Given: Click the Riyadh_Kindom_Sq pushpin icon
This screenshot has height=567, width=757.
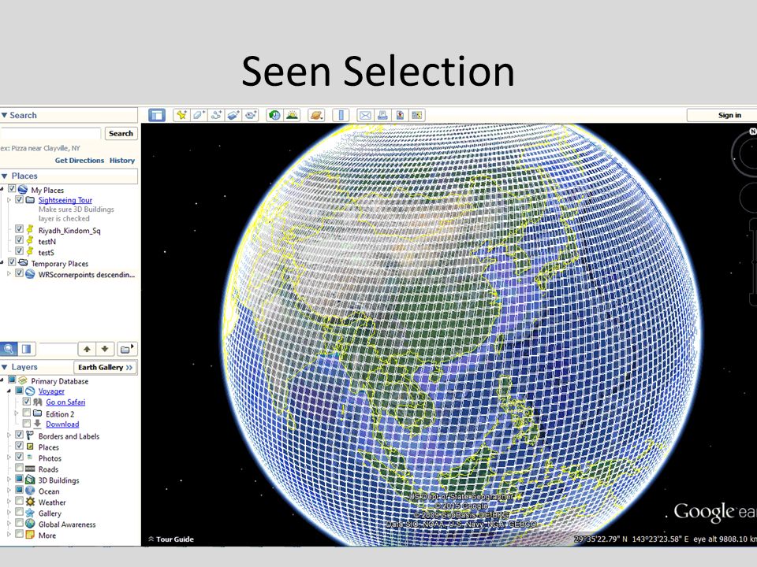Looking at the screenshot, I should tap(30, 229).
